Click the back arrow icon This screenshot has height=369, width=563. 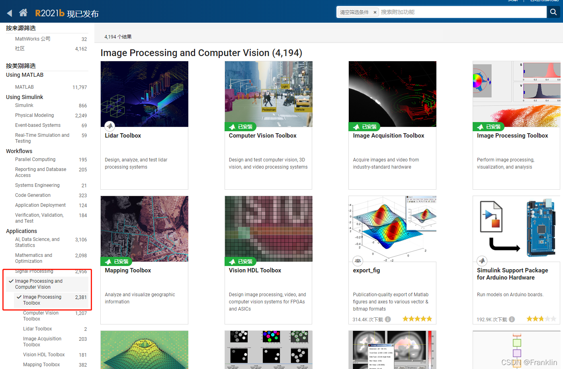click(x=10, y=13)
